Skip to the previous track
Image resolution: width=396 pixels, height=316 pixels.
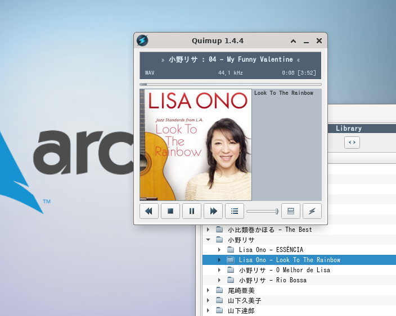(149, 211)
